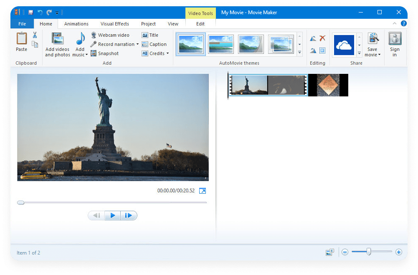Remove the selected clip
The image size is (418, 275).
[322, 38]
